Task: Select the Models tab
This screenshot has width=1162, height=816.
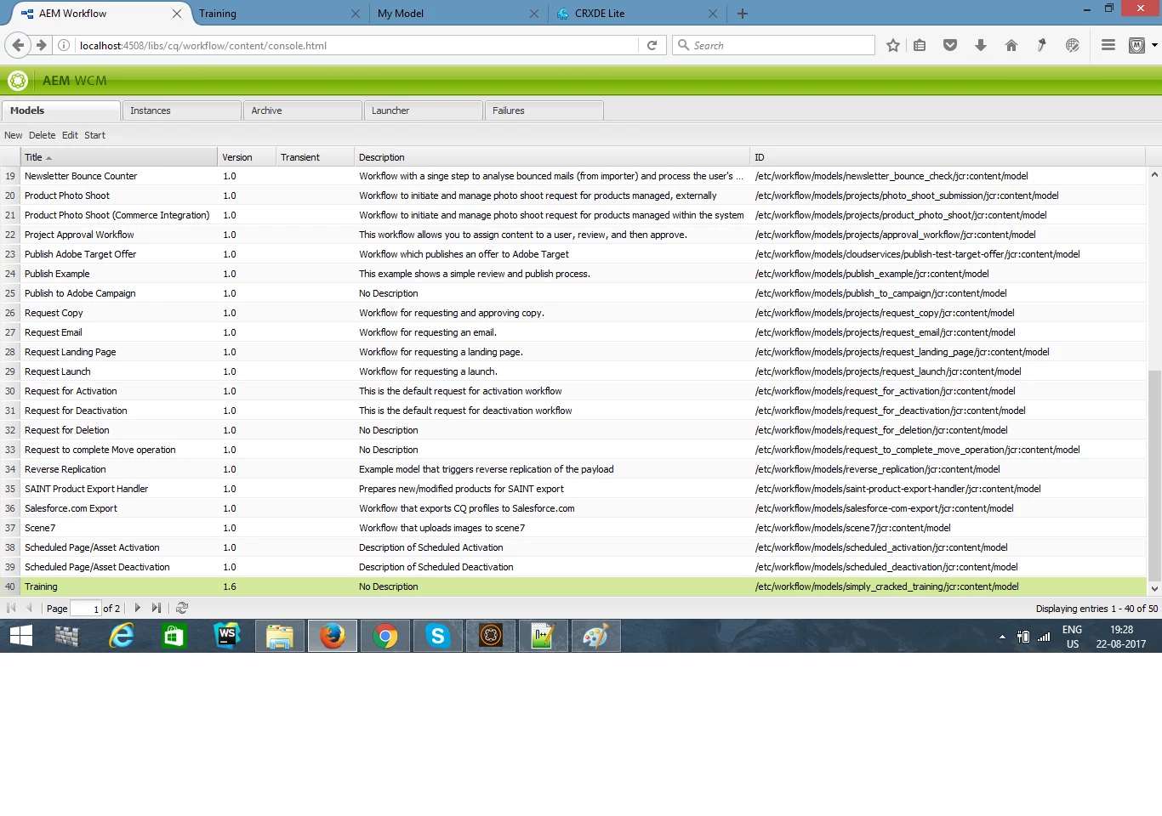Action: tap(60, 110)
